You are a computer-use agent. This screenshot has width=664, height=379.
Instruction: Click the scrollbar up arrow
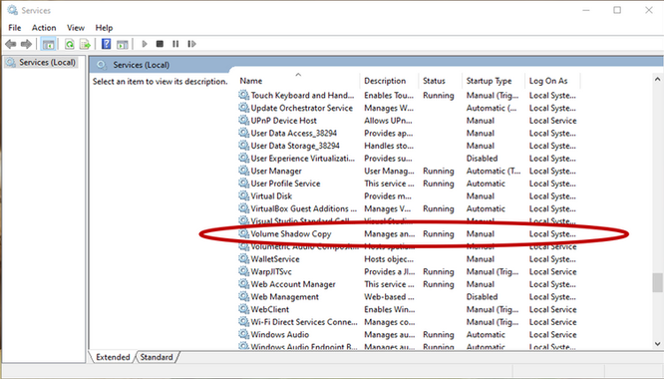(x=657, y=79)
